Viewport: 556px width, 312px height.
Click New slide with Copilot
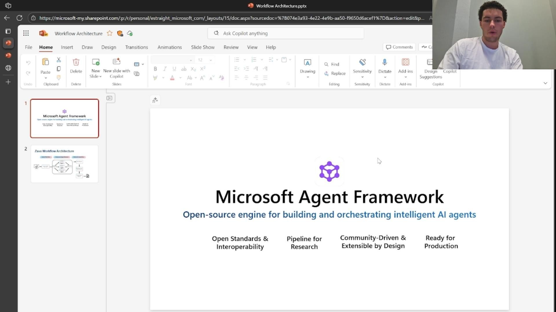coord(116,68)
